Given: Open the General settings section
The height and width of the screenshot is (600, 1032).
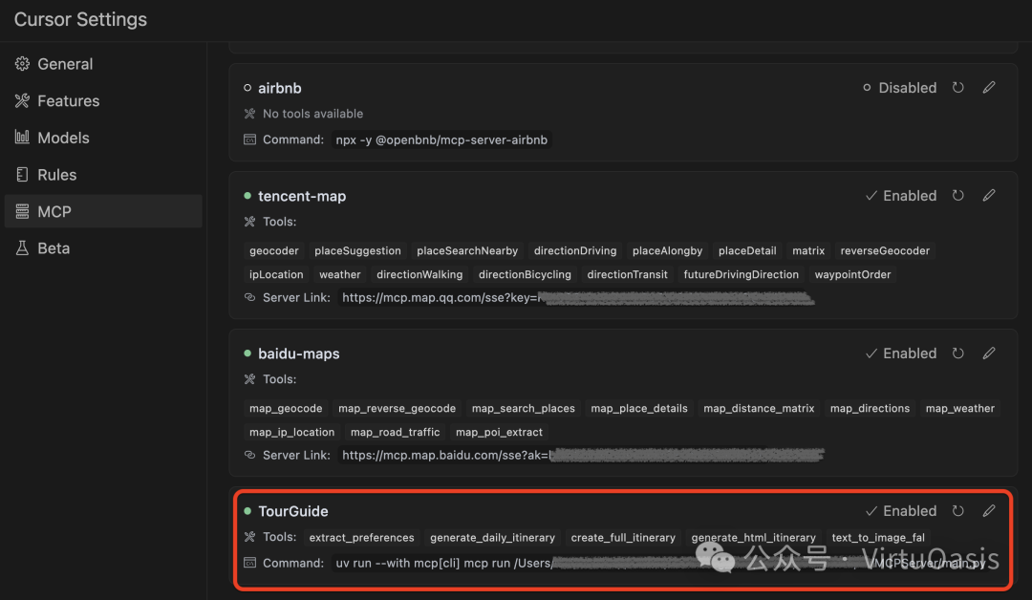Looking at the screenshot, I should pos(103,64).
